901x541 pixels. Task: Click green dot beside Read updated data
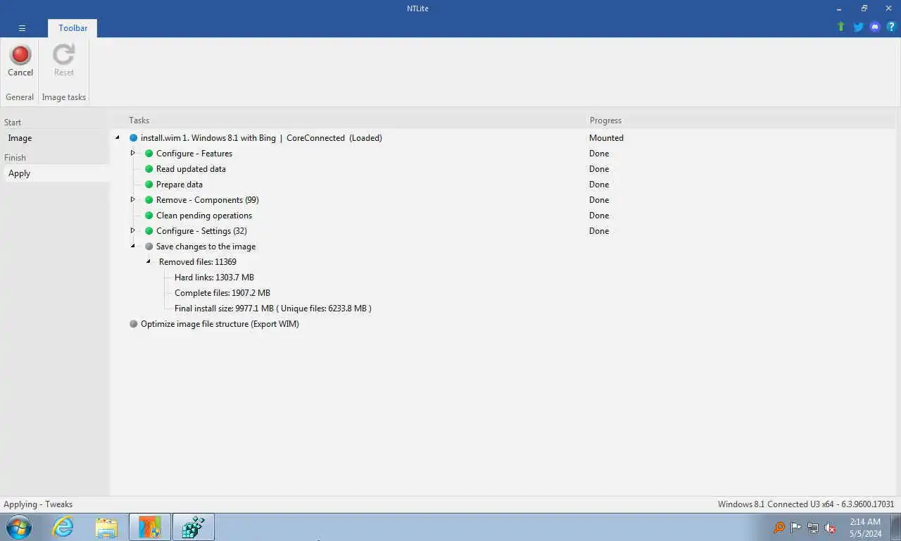point(149,169)
